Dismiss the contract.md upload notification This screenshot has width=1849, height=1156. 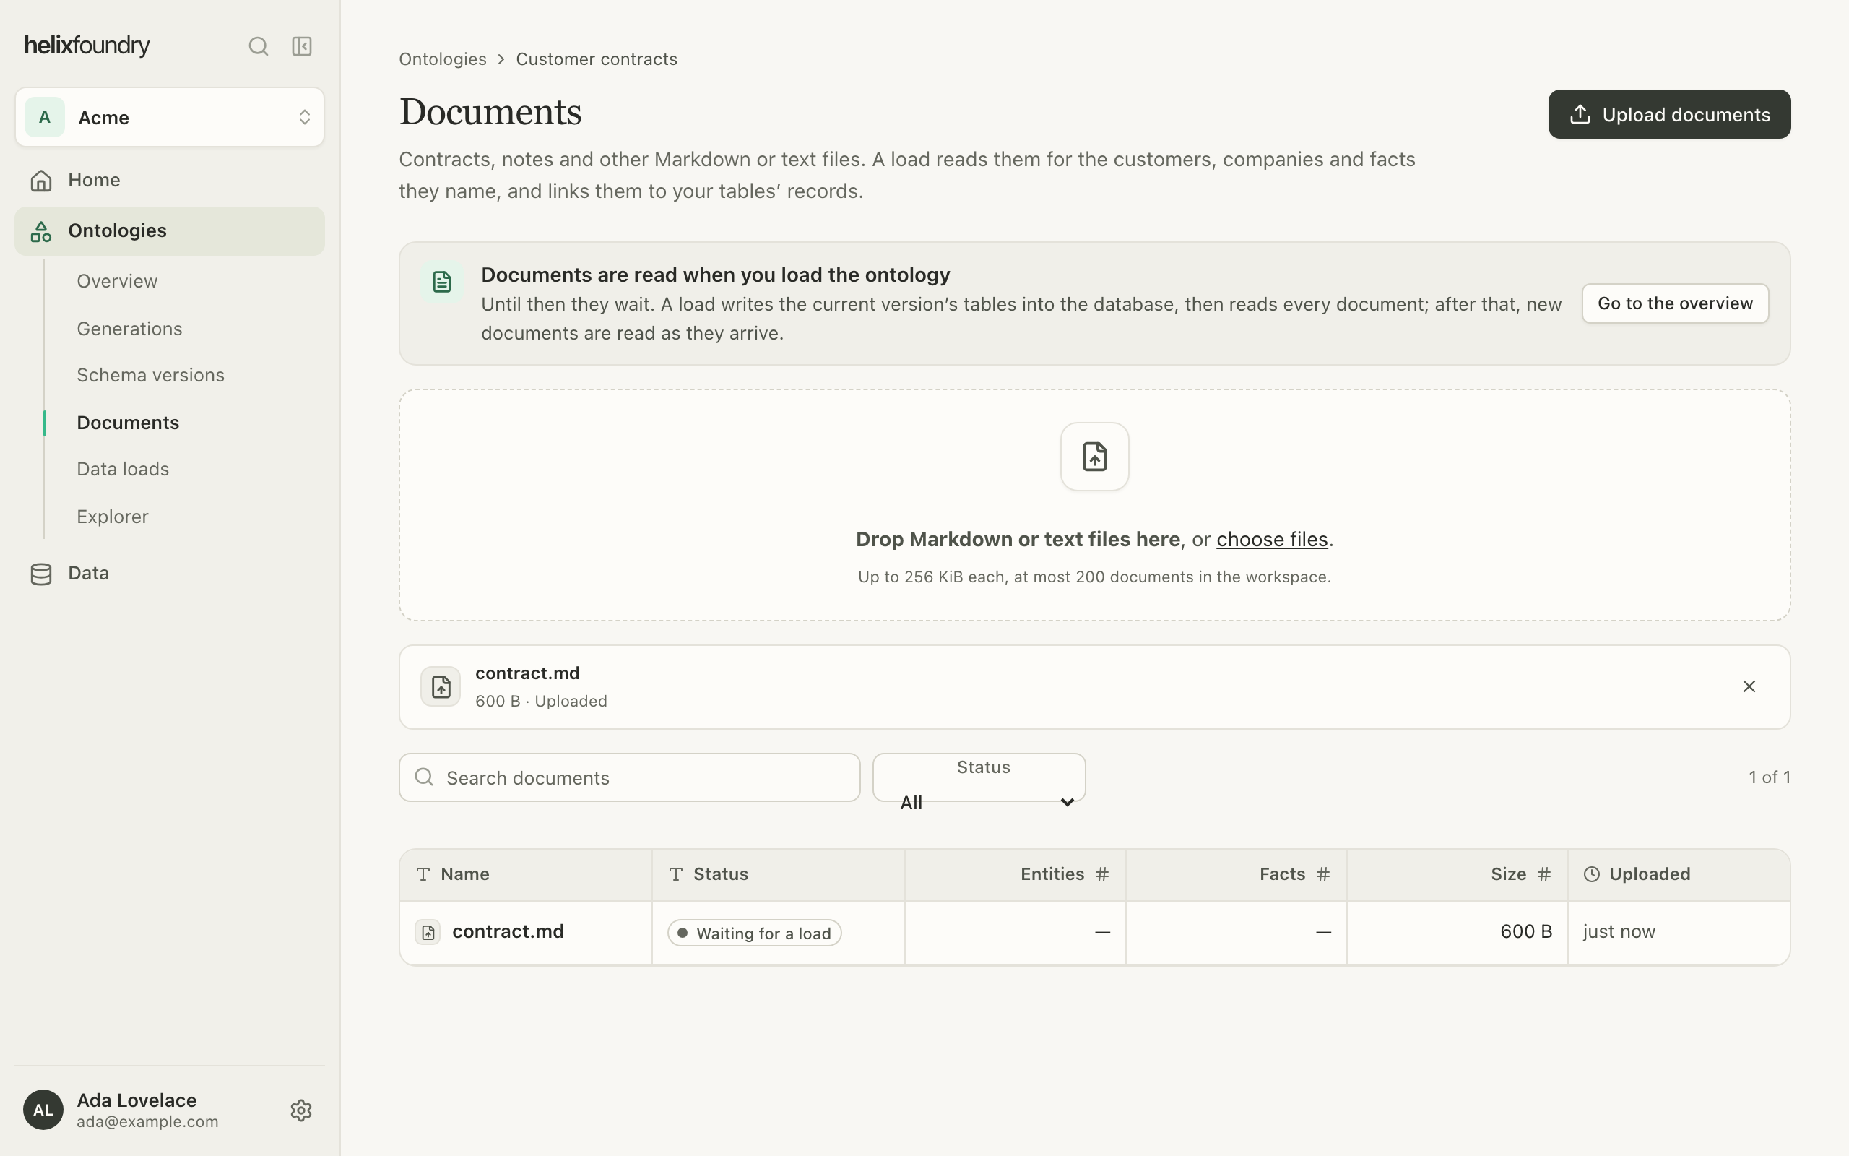click(x=1748, y=686)
